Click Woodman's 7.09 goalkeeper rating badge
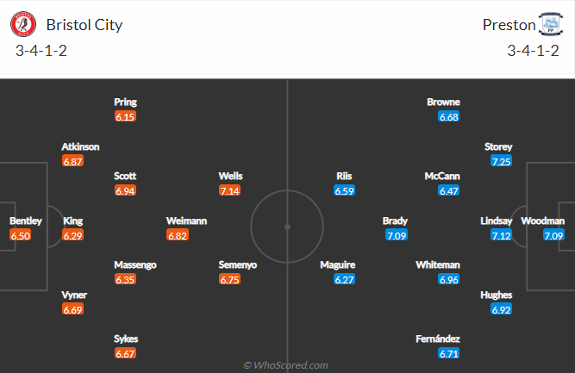 [553, 235]
